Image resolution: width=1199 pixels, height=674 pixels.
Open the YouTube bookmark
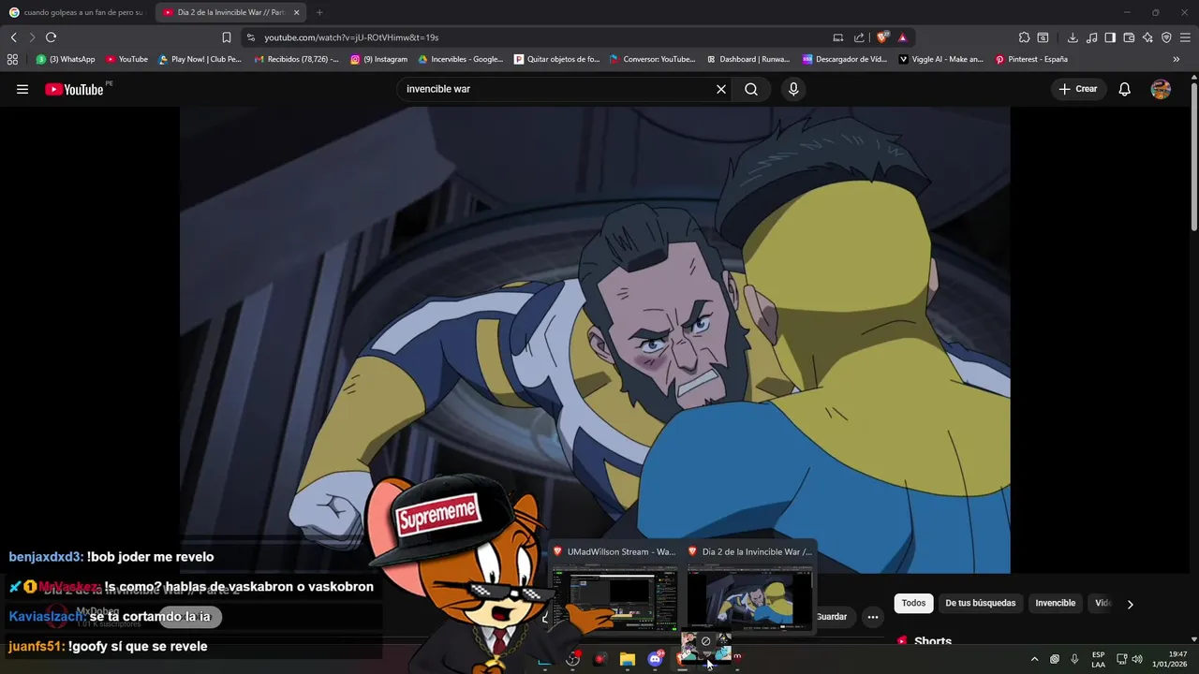coord(126,59)
